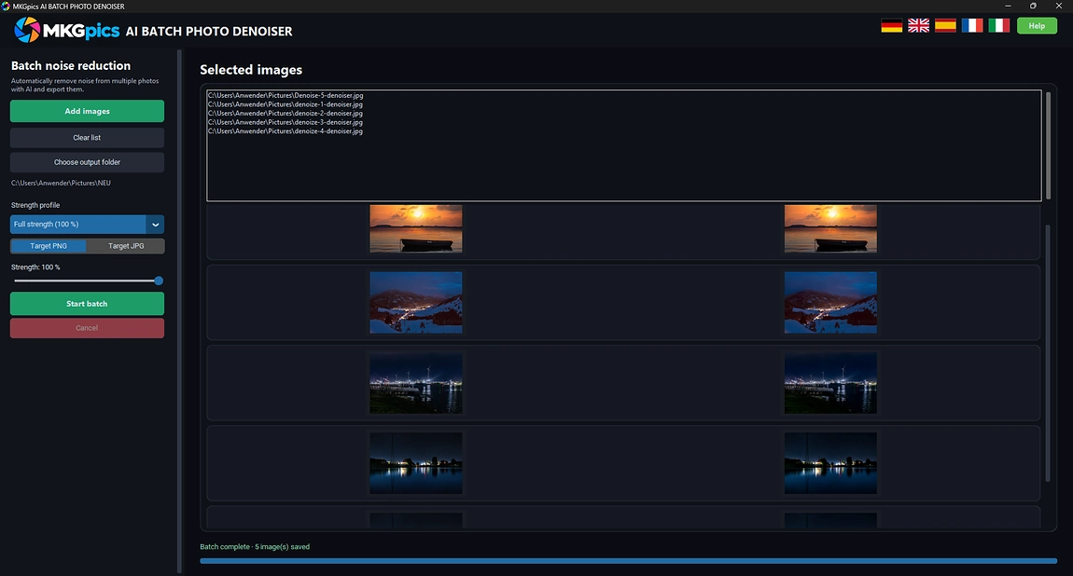The image size is (1073, 576).
Task: Select Target PNG output format
Action: click(49, 246)
